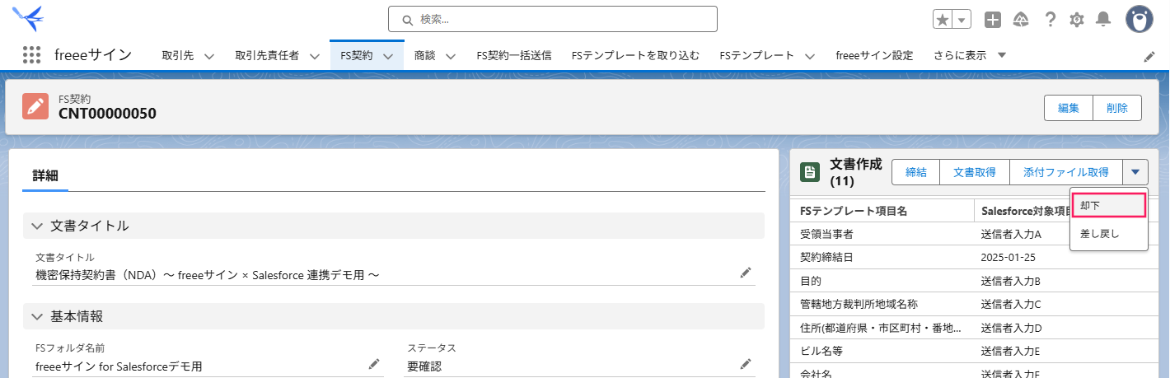
Task: Collapse the 基本情報 section
Action: [394, 316]
